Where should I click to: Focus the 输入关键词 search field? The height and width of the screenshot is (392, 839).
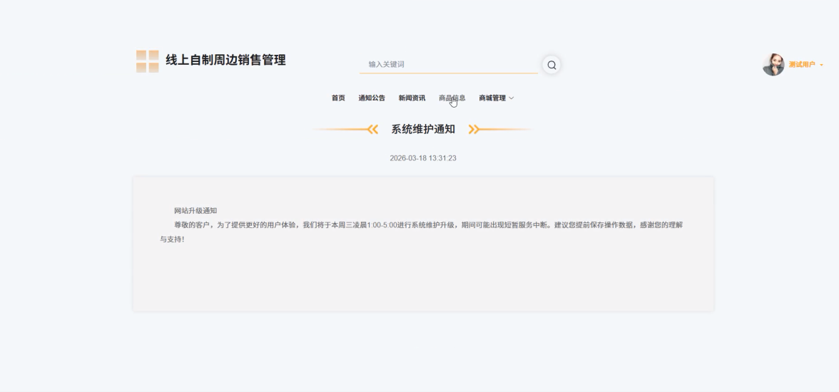coord(448,64)
